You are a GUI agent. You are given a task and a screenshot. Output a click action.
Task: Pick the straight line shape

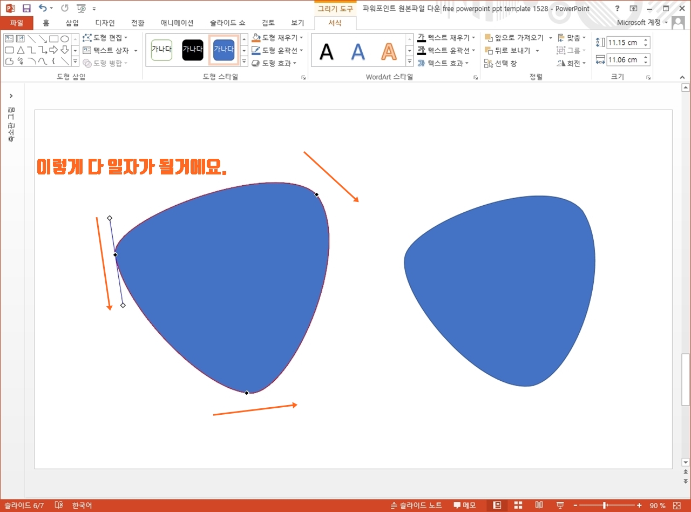point(32,39)
